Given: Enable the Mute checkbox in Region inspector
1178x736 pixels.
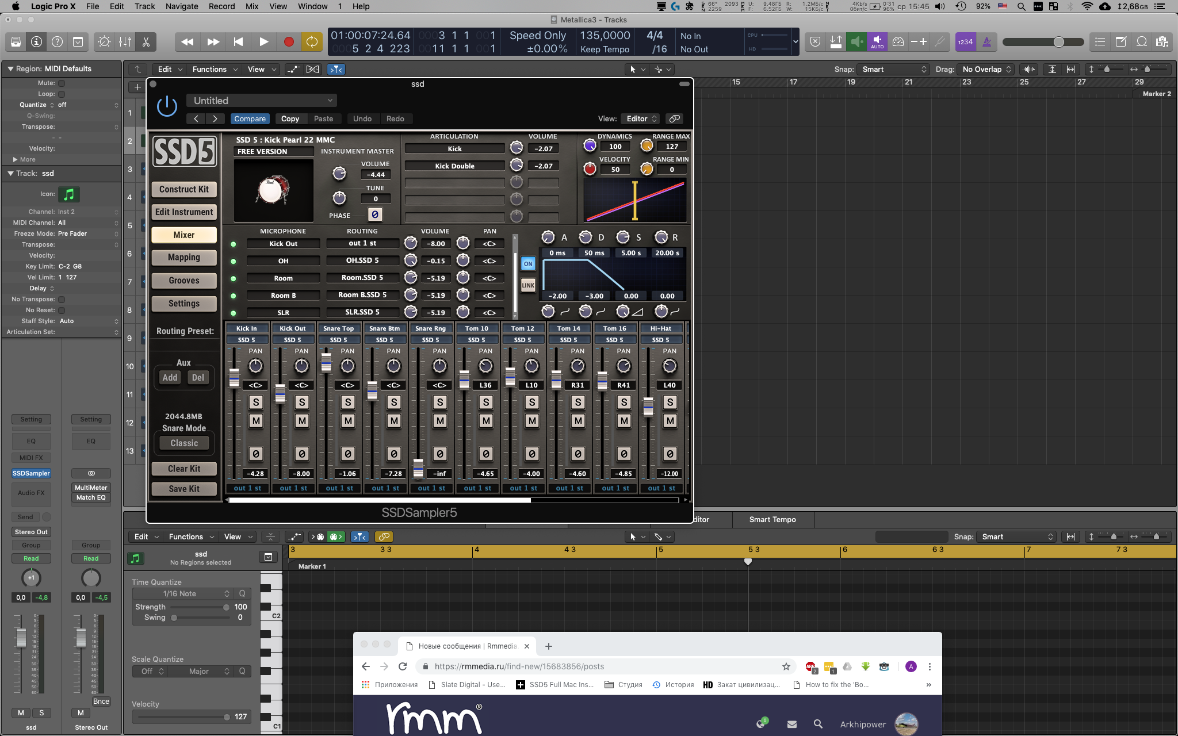Looking at the screenshot, I should tap(62, 83).
